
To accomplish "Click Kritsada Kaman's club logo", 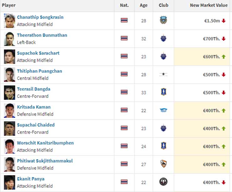I will pos(163,110).
